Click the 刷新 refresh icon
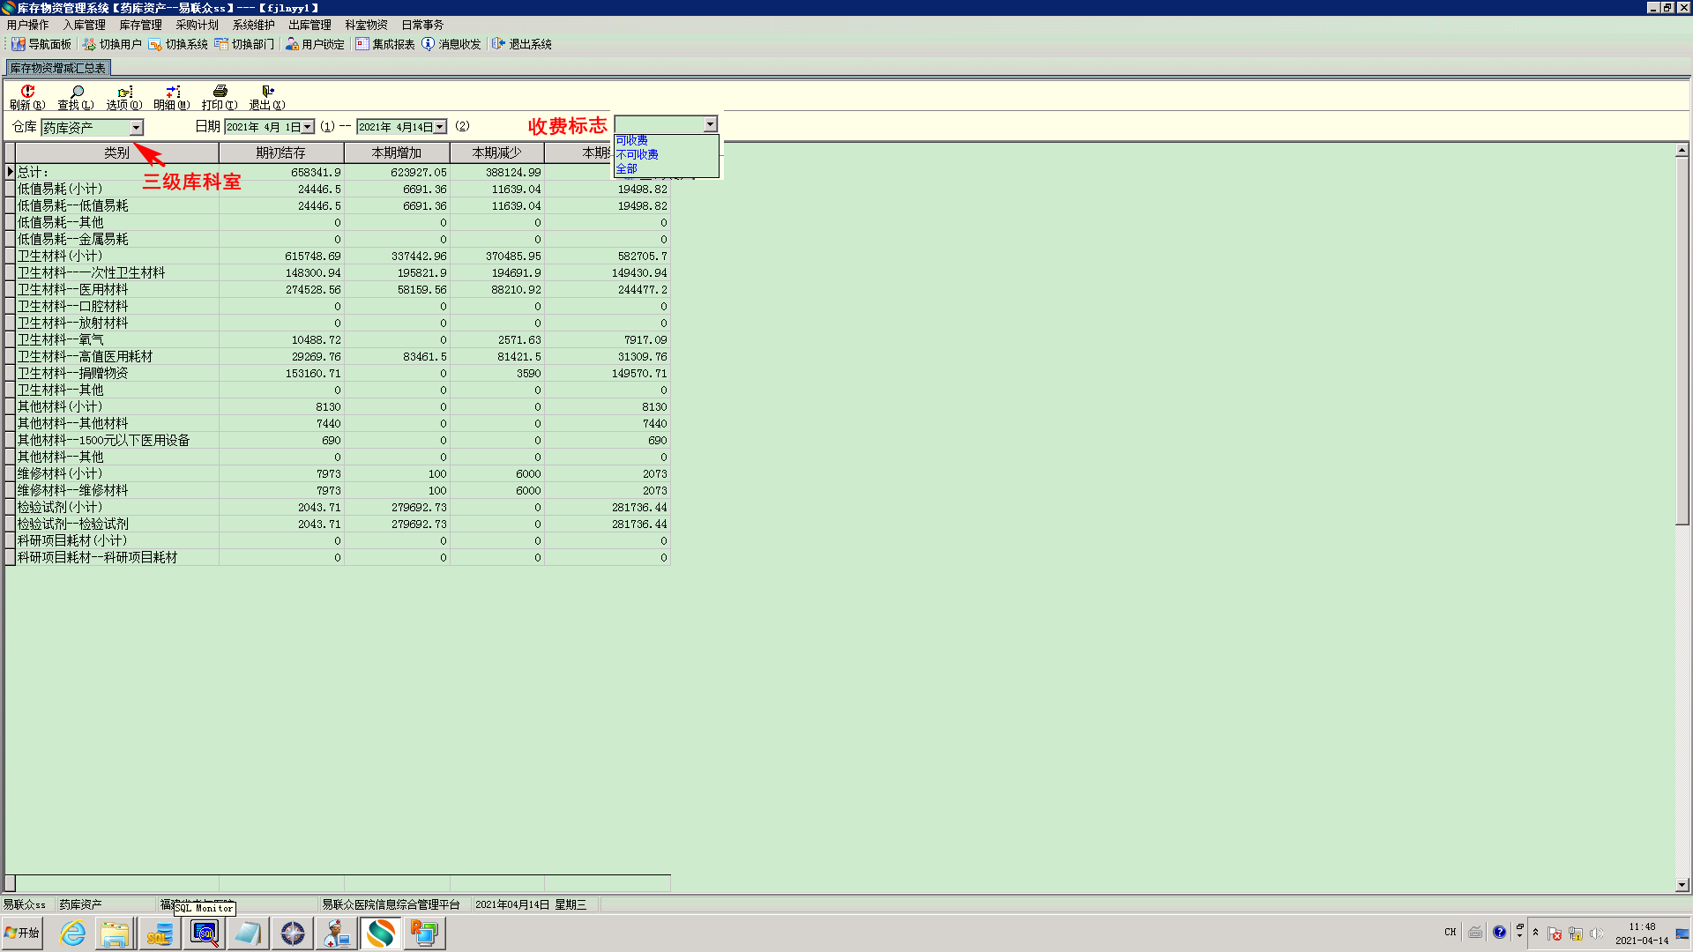 coord(27,92)
